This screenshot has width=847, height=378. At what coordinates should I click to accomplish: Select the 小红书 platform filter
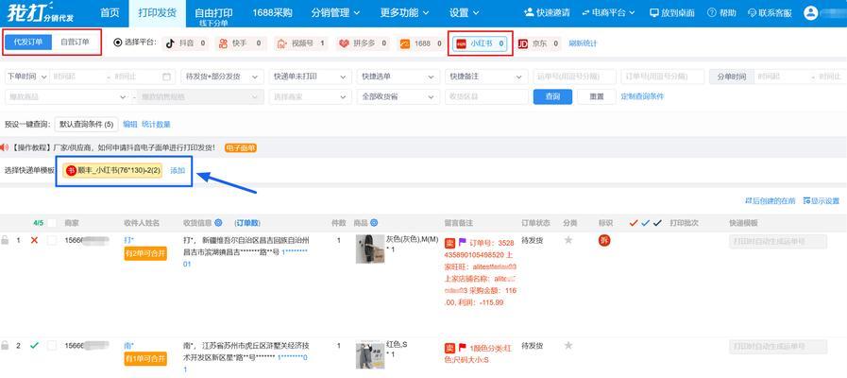[480, 43]
